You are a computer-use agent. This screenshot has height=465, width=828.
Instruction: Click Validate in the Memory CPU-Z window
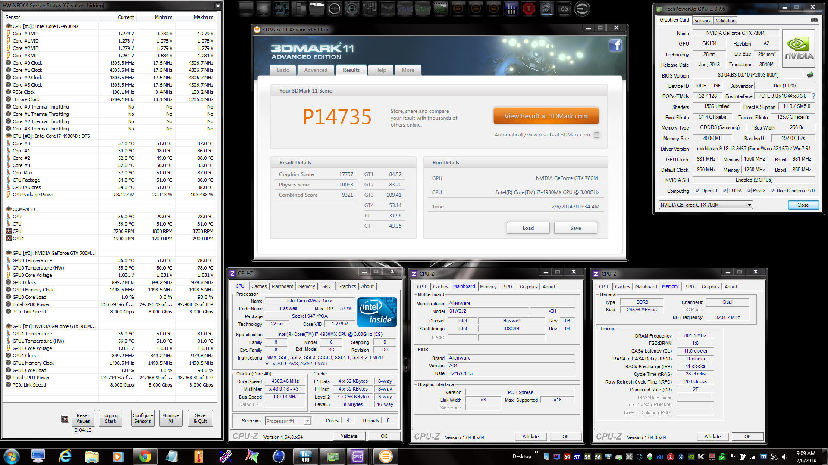pos(712,437)
